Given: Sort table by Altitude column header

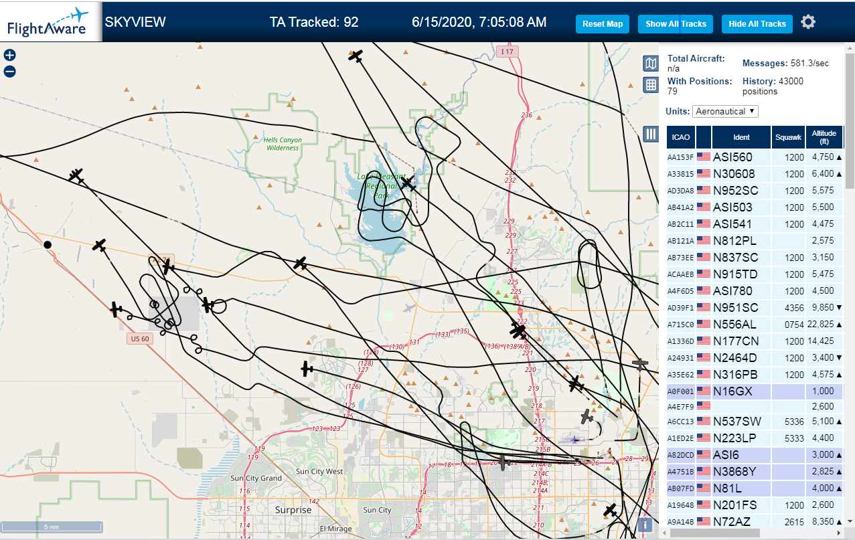Looking at the screenshot, I should tap(824, 137).
